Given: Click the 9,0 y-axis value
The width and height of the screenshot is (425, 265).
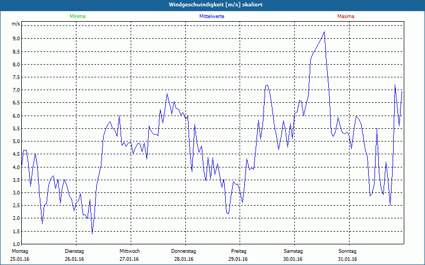Looking at the screenshot, I should coord(16,39).
